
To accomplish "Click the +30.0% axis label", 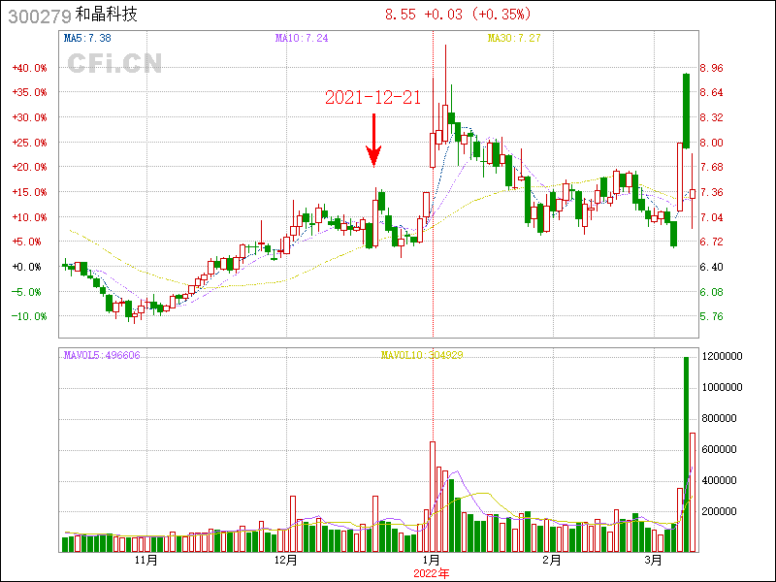I will 30,117.
